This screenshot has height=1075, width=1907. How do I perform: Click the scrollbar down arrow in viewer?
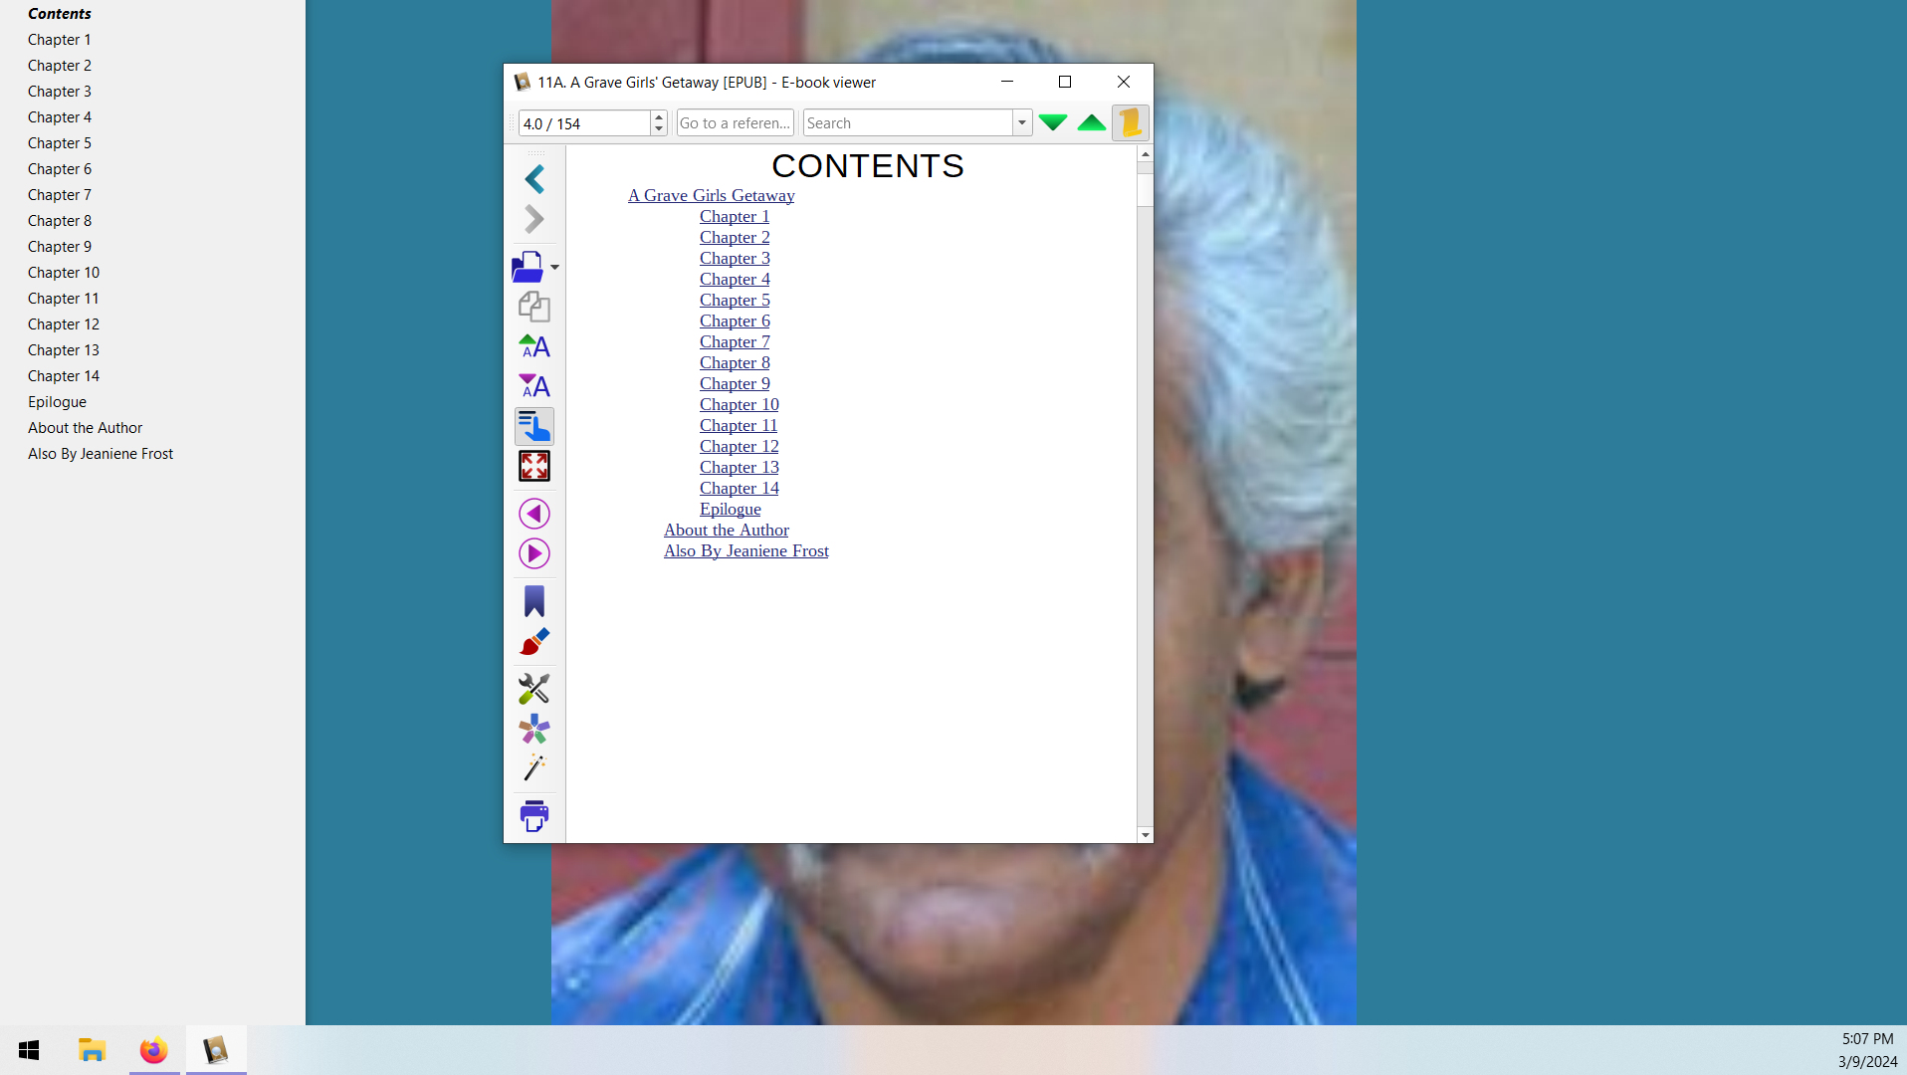[1146, 835]
